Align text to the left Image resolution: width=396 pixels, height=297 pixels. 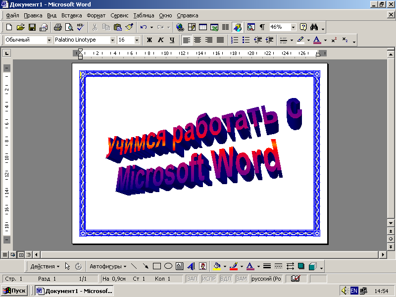click(x=187, y=40)
